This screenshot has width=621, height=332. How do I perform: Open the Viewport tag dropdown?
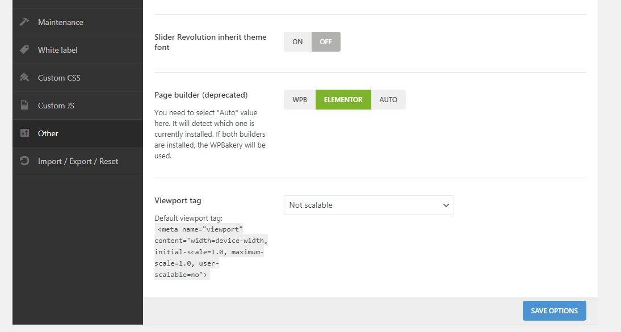pyautogui.click(x=368, y=205)
